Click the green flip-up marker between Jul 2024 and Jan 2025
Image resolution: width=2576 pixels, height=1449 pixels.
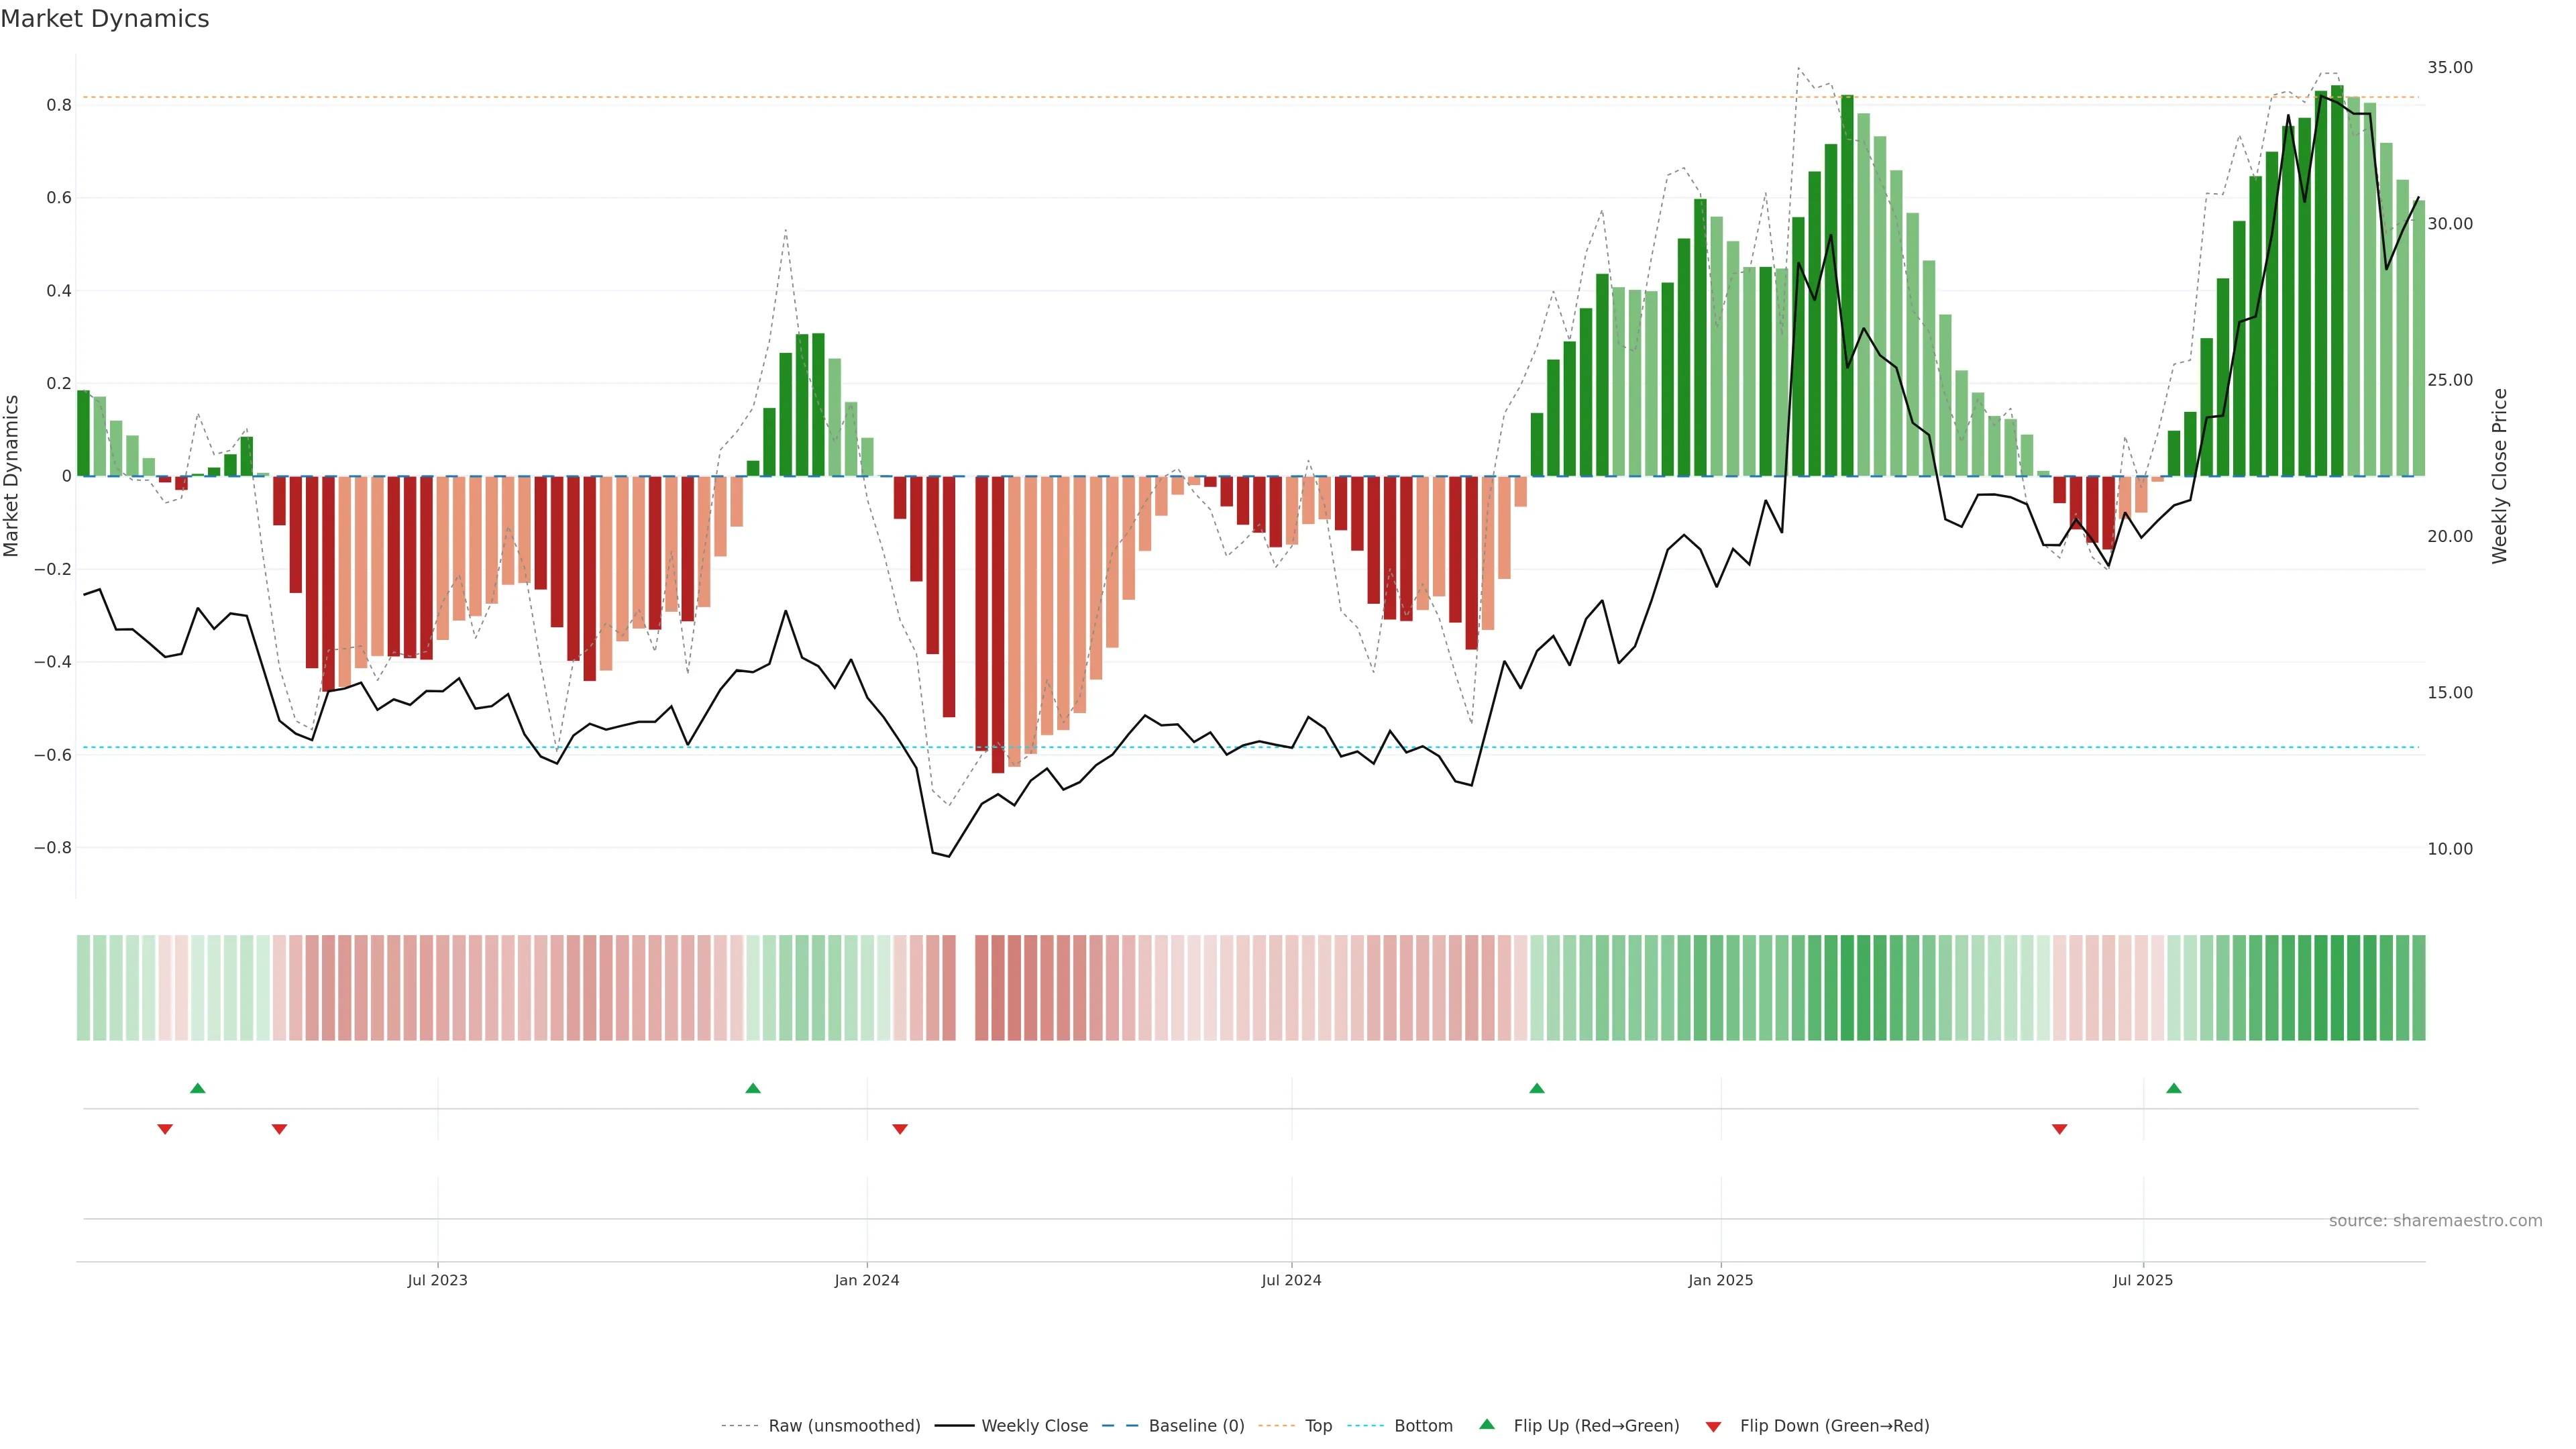pyautogui.click(x=1537, y=1088)
